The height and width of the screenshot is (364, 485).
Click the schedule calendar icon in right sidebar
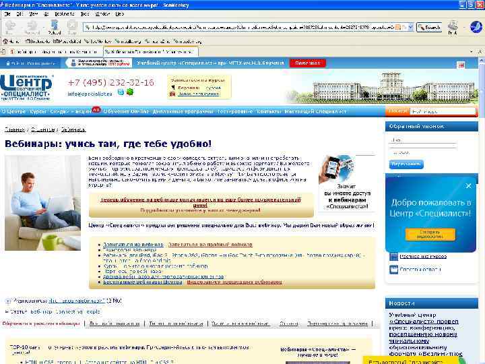[x=393, y=257]
